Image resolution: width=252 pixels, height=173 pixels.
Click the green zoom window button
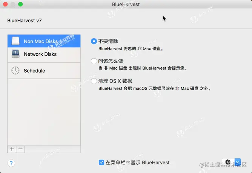(20, 4)
